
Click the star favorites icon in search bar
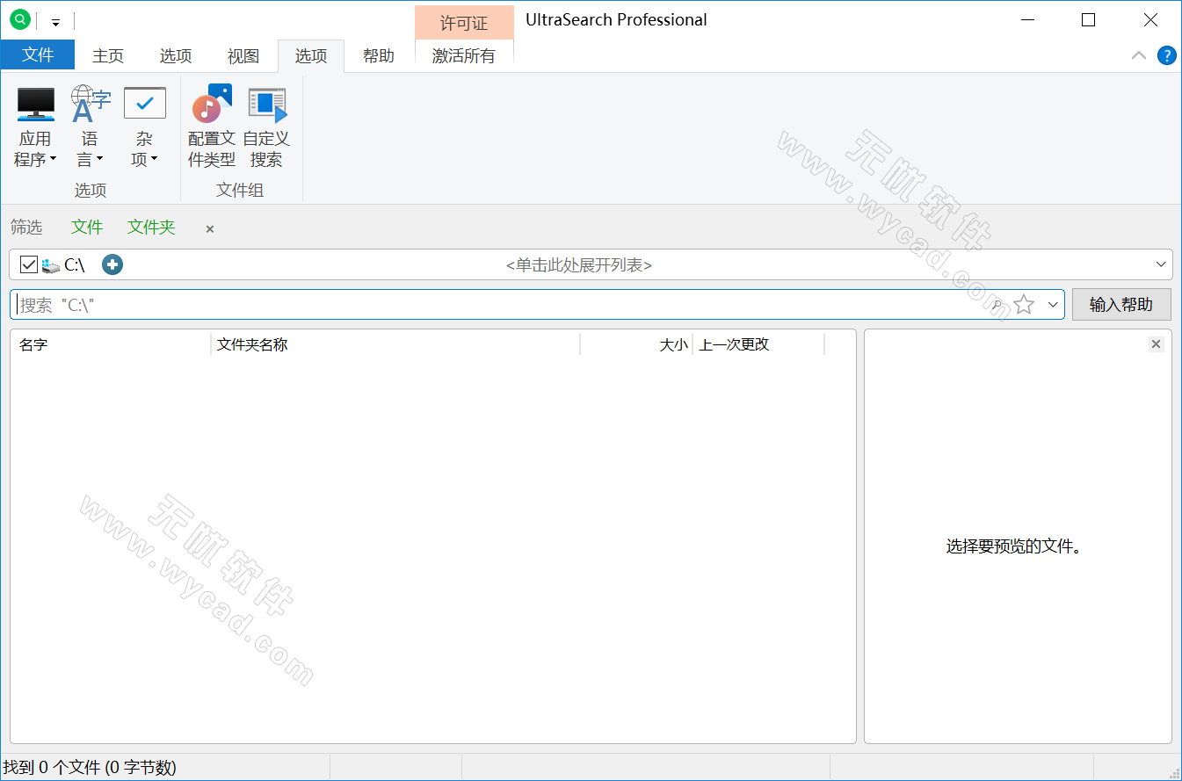click(1024, 304)
